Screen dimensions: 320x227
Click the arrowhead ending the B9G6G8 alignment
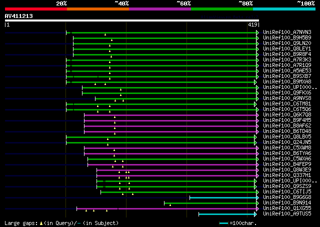[x=257, y=198]
